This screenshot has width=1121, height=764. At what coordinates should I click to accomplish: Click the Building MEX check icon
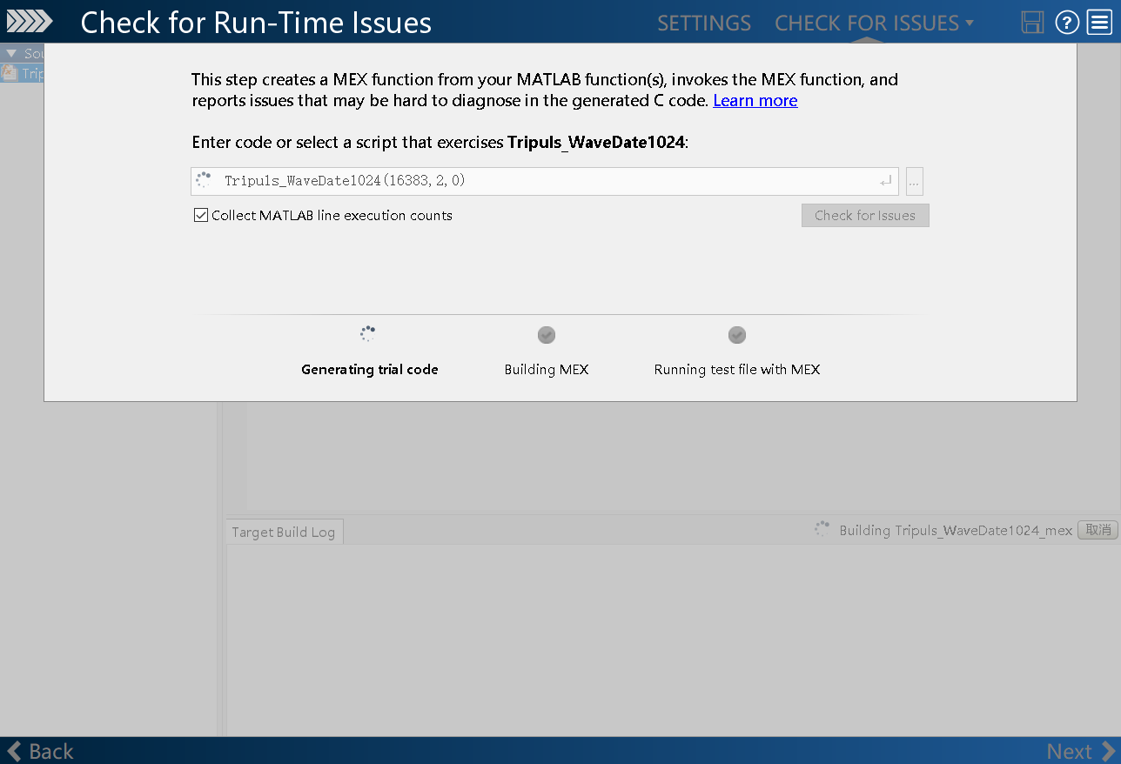coord(547,335)
